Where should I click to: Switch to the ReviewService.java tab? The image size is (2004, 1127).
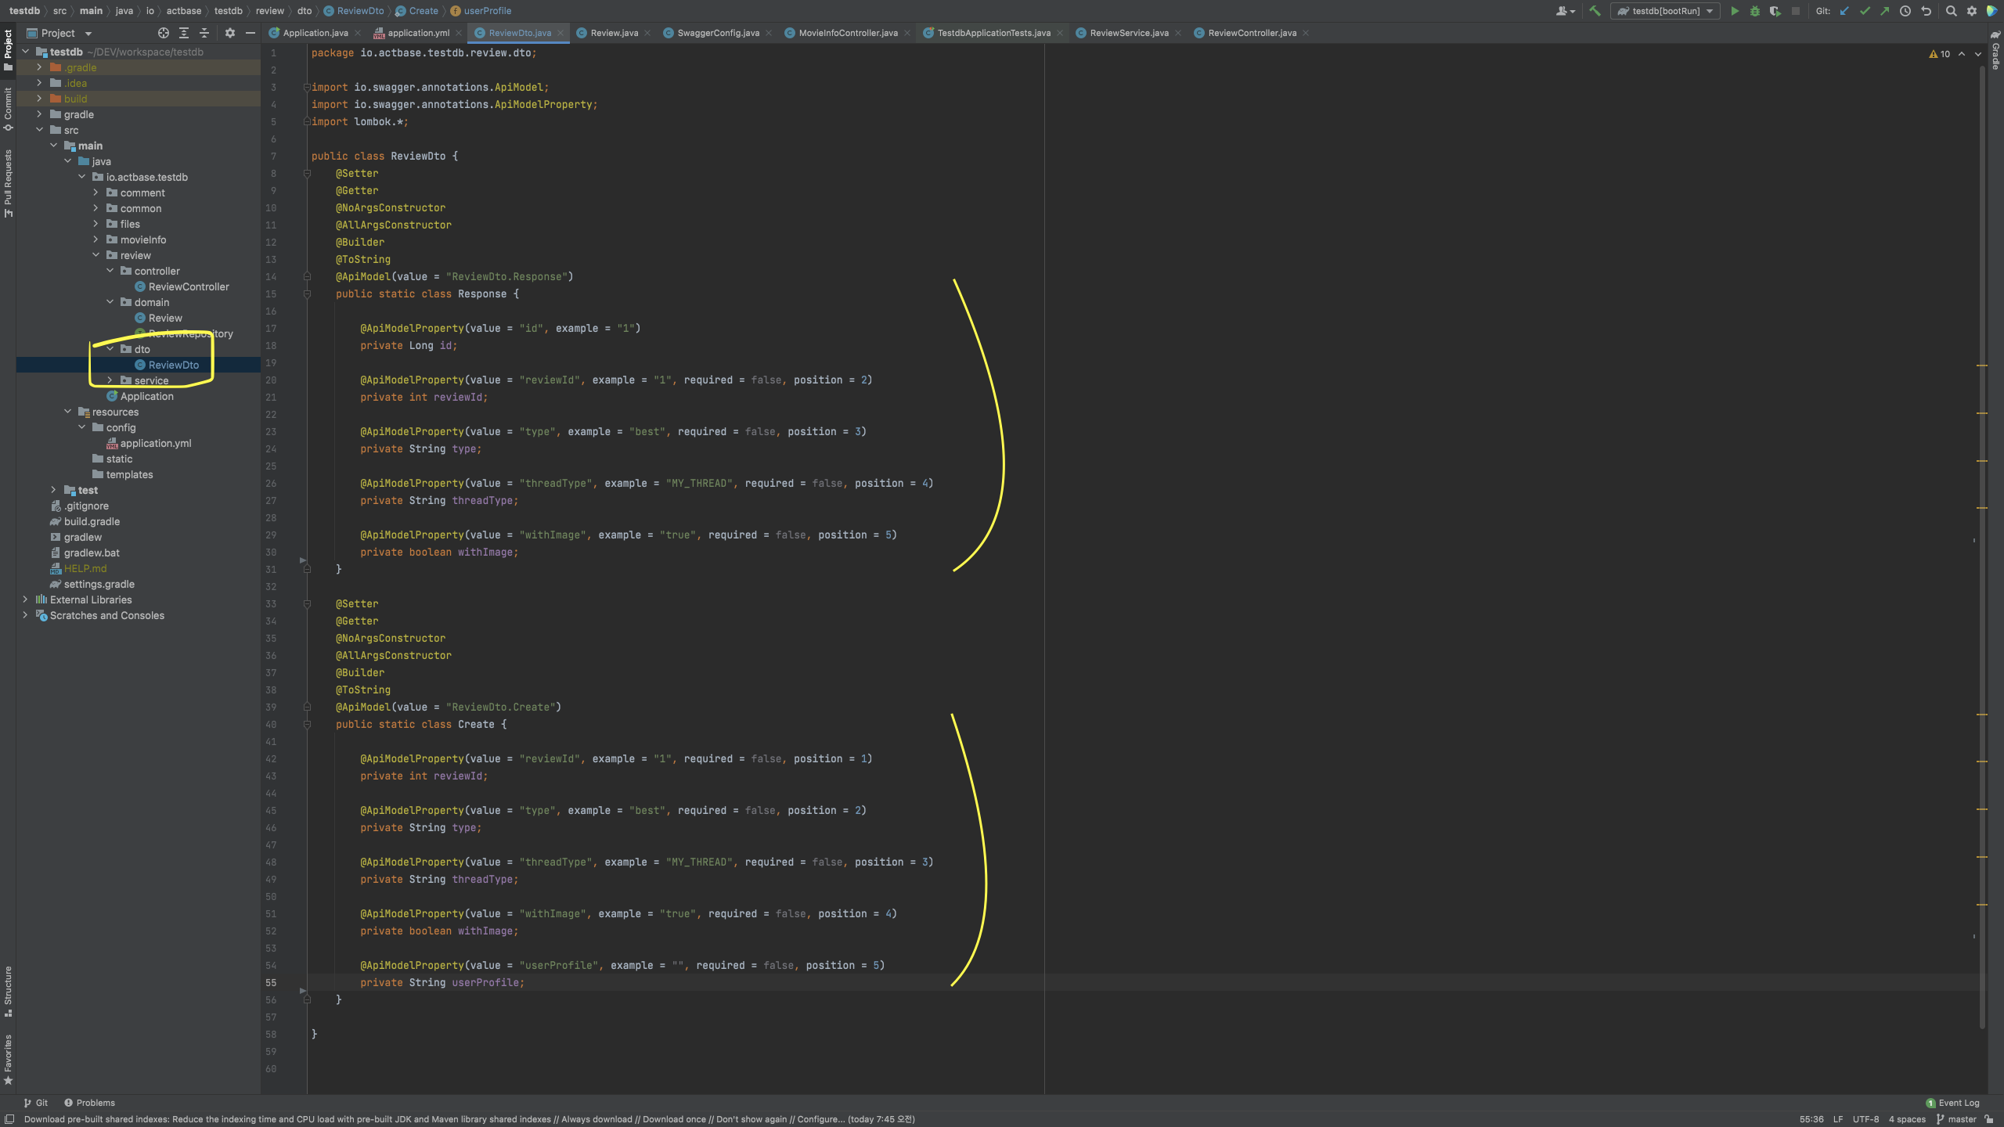point(1127,32)
